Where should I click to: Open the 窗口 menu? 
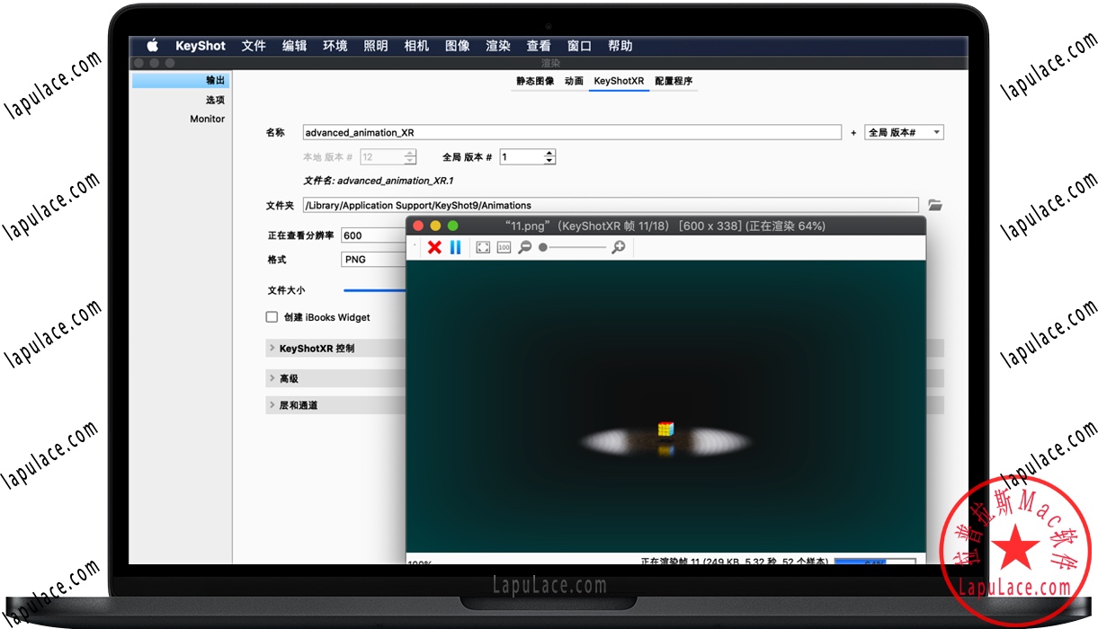pos(579,46)
